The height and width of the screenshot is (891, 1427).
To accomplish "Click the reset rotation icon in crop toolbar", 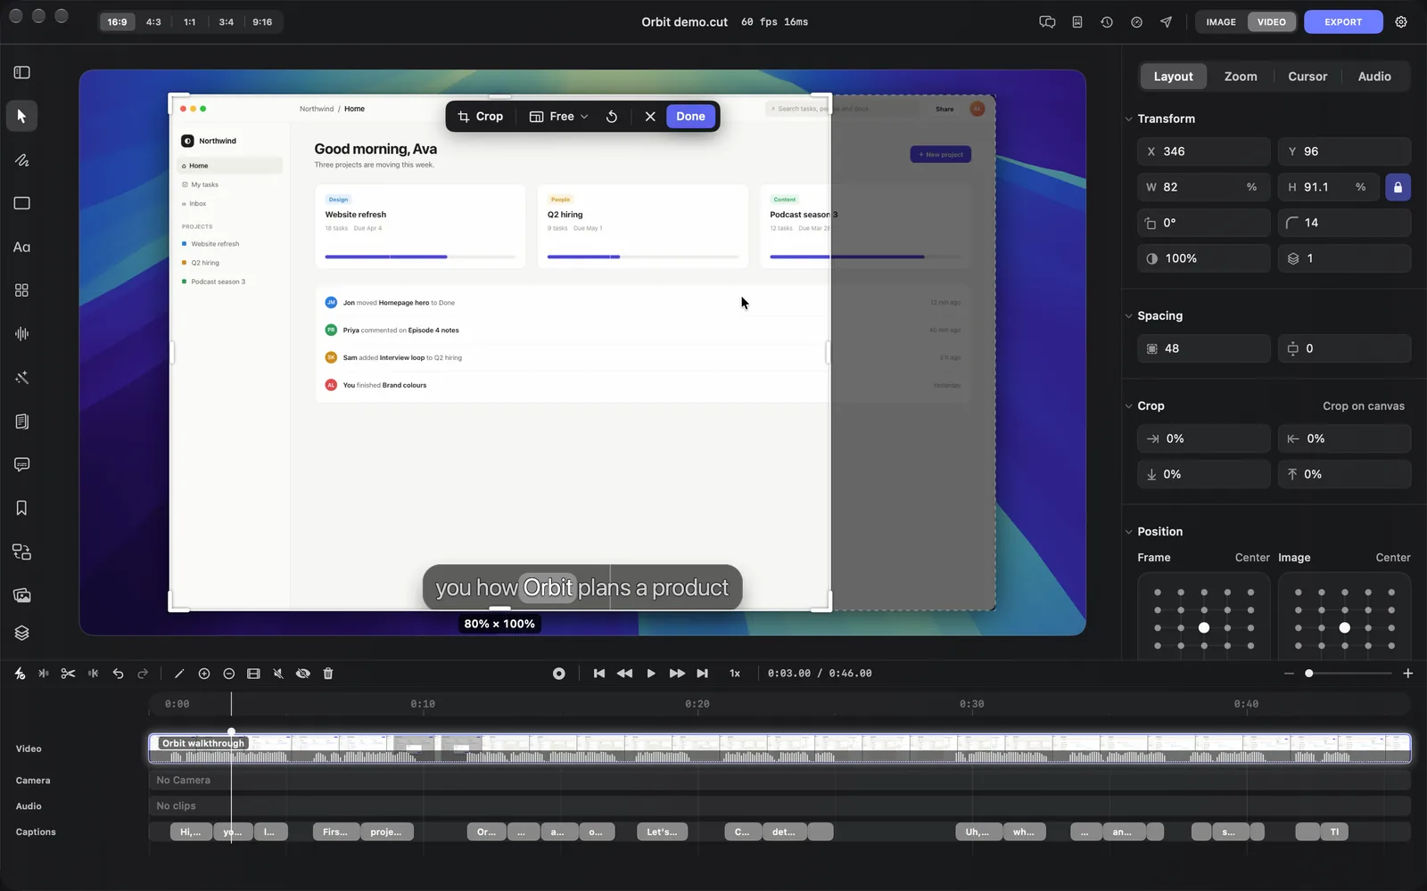I will pos(612,117).
